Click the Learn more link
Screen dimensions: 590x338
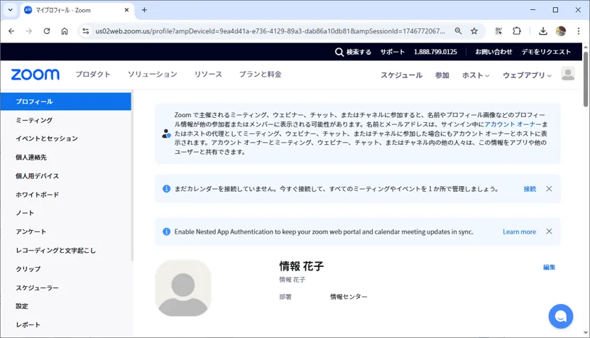[519, 232]
